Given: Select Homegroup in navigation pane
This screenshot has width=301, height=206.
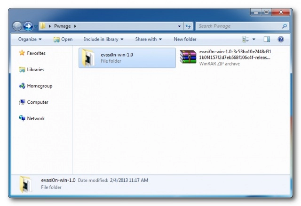Looking at the screenshot, I should coord(40,86).
